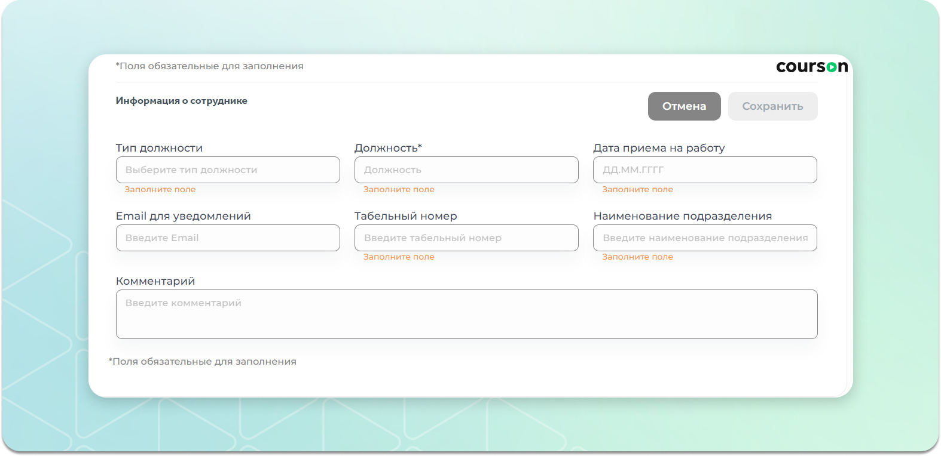Focus the Наименование подразделения input
This screenshot has width=941, height=456.
(705, 238)
